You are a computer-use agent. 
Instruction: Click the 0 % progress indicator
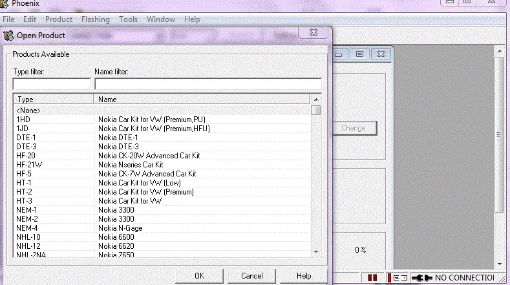click(361, 250)
